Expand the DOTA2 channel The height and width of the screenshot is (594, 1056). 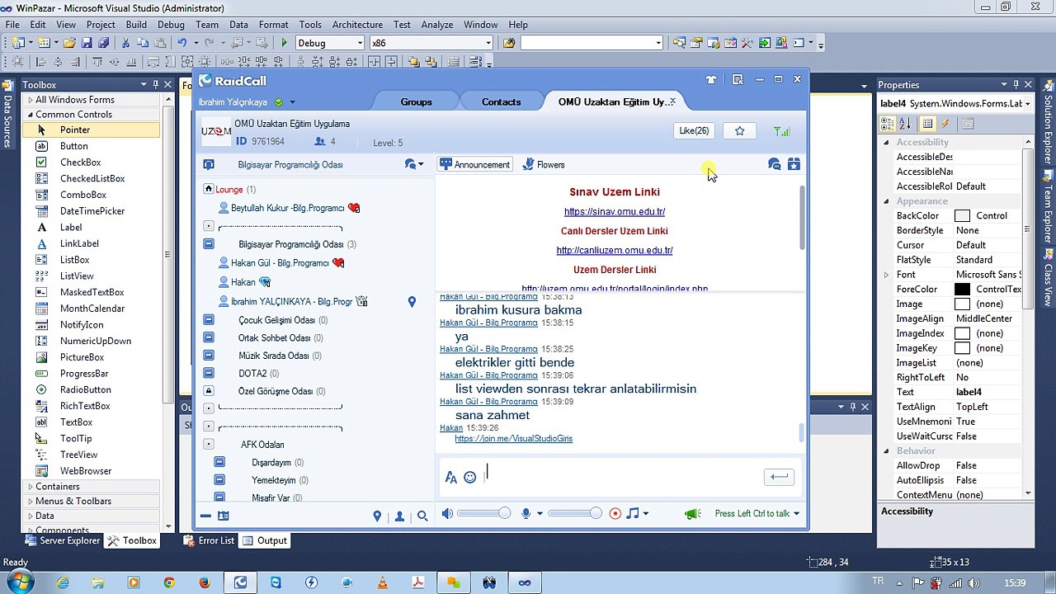click(x=209, y=373)
